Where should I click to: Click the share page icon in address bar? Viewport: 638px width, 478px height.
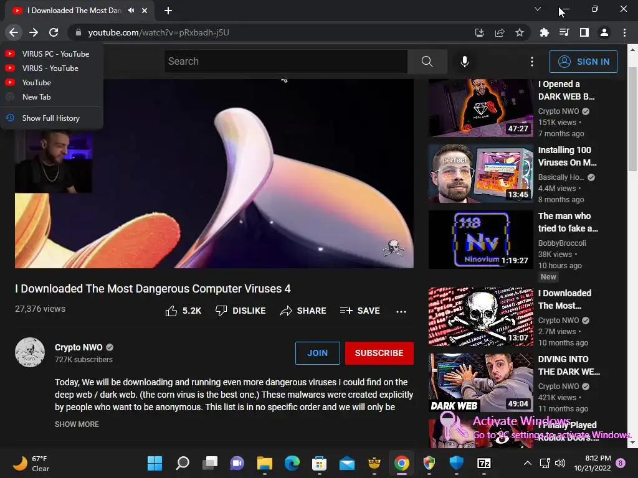tap(500, 32)
